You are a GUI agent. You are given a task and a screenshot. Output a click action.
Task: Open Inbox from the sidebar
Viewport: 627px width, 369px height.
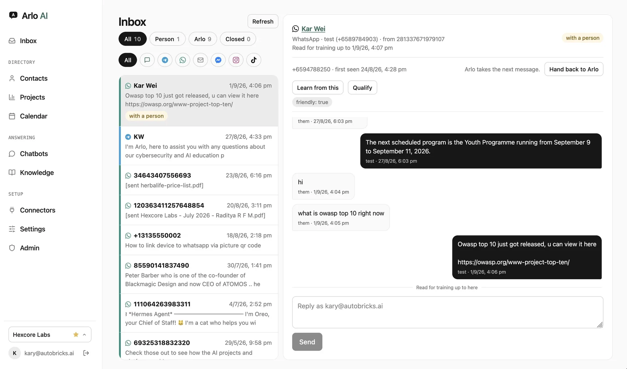pos(28,41)
